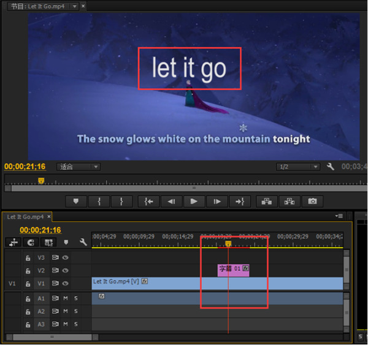Toggle Linked Selection in timeline

[x=48, y=242]
